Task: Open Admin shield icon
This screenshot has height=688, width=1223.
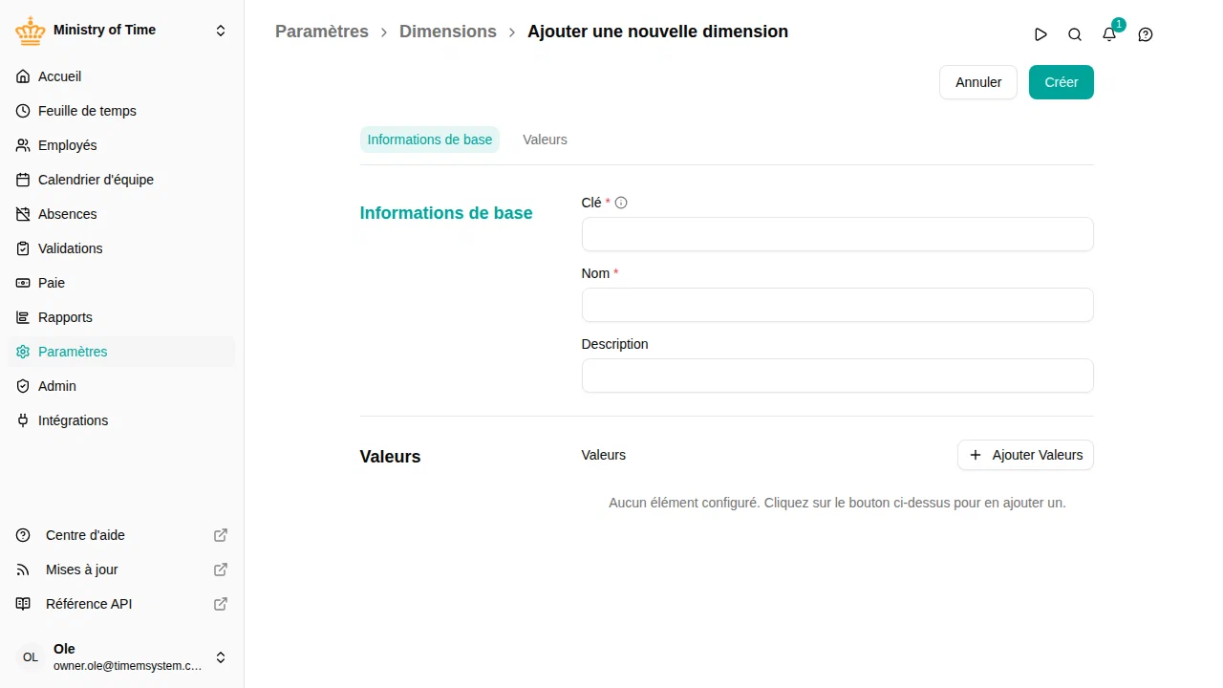Action: tap(23, 386)
